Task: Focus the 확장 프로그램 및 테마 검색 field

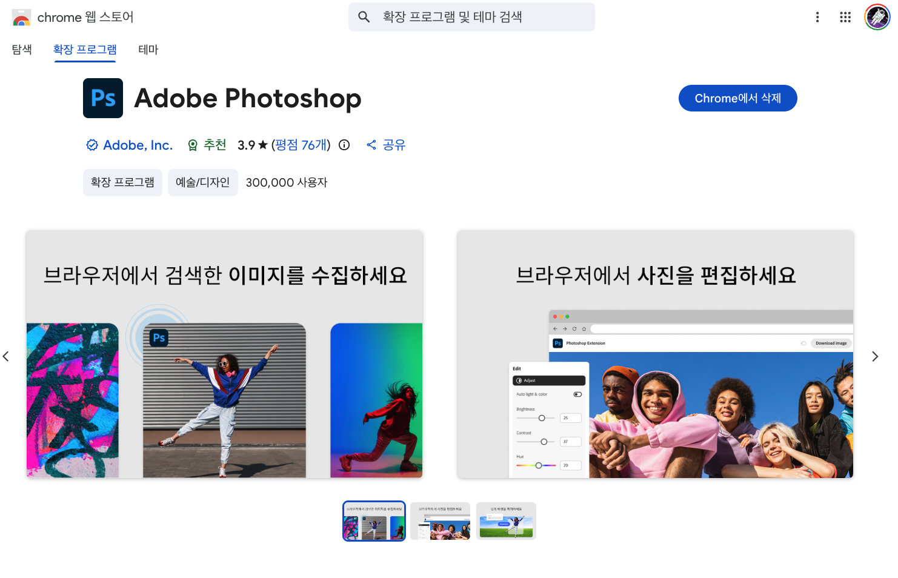Action: tap(471, 17)
